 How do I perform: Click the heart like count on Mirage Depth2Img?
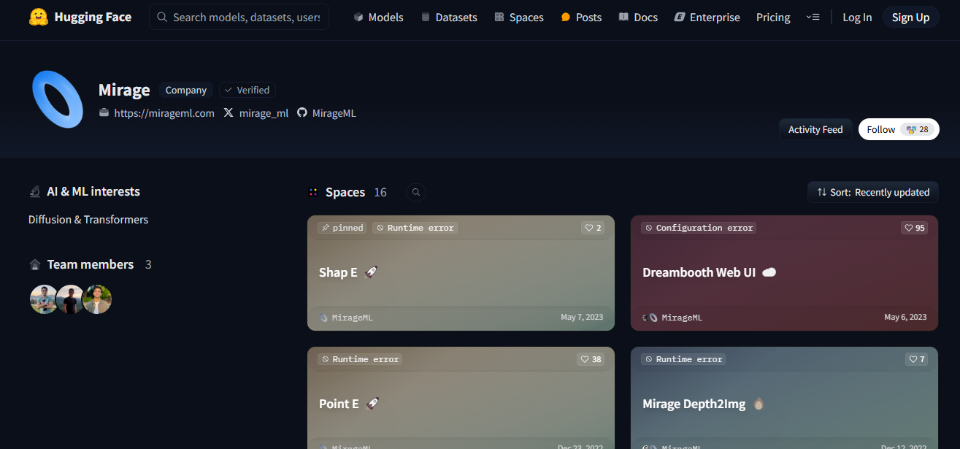click(917, 359)
